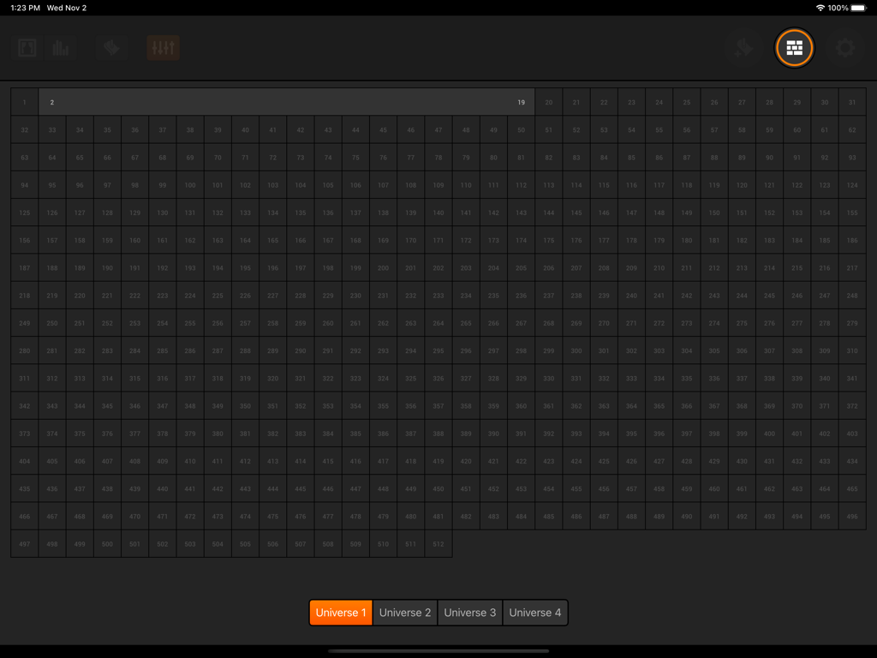The height and width of the screenshot is (658, 877).
Task: Select the faders view icon in toolbar
Action: pyautogui.click(x=163, y=48)
